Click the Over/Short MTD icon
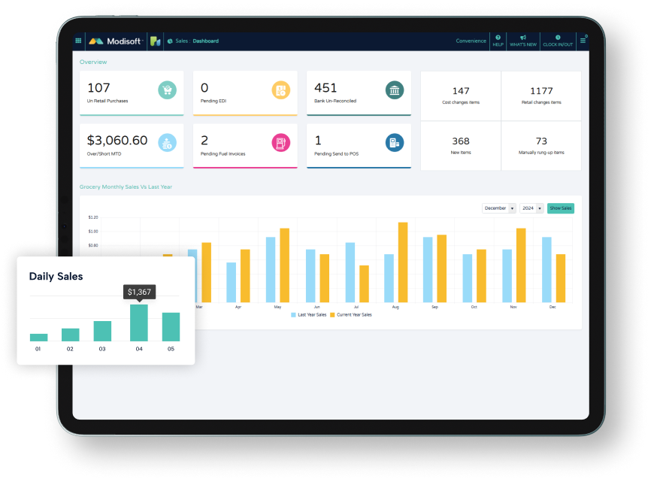Image resolution: width=660 pixels, height=482 pixels. (167, 142)
